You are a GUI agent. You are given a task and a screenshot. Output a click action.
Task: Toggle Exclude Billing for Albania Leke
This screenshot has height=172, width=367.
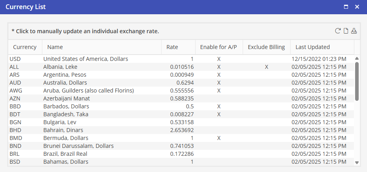pos(266,67)
